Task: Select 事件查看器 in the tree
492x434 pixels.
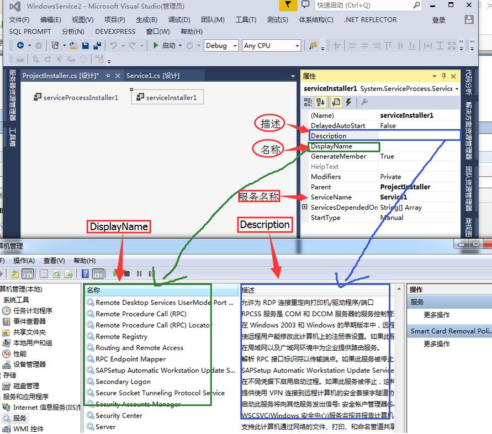Action: point(29,321)
